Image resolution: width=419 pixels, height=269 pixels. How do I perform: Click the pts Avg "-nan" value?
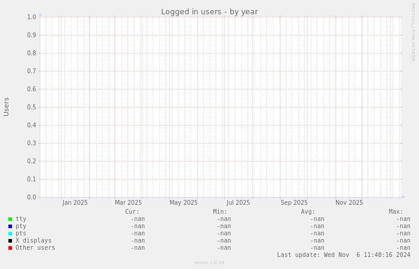click(317, 234)
